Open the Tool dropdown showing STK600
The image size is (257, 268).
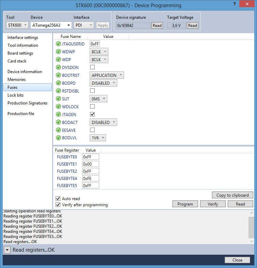pos(17,25)
